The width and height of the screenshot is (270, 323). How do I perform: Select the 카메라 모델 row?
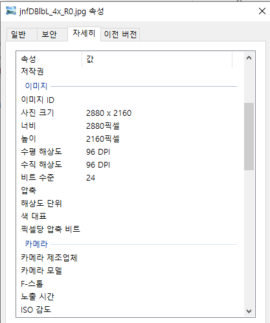(41, 271)
